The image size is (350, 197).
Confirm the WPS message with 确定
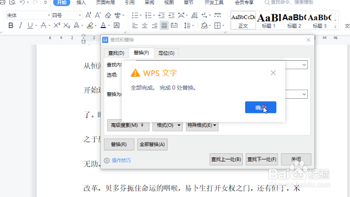(x=260, y=107)
